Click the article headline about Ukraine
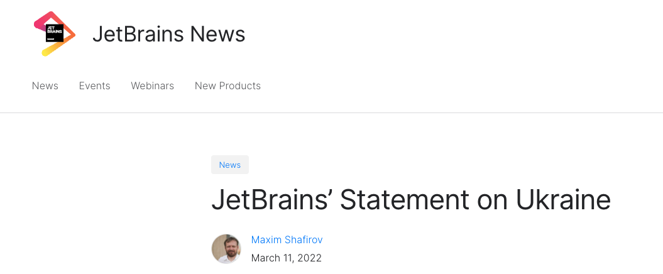 (411, 200)
